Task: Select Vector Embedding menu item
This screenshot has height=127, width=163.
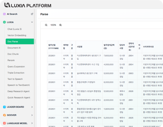Action: [x=17, y=35]
